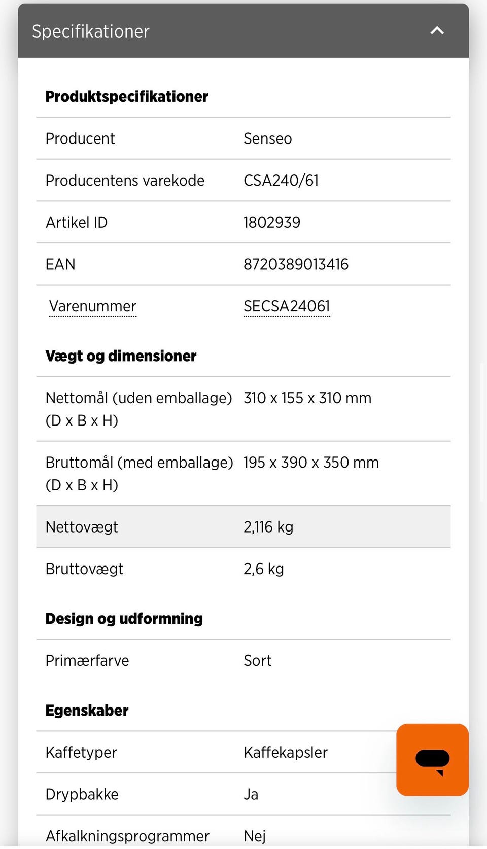Click the Design og udformning heading
Screen dimensions: 487x849
124,619
